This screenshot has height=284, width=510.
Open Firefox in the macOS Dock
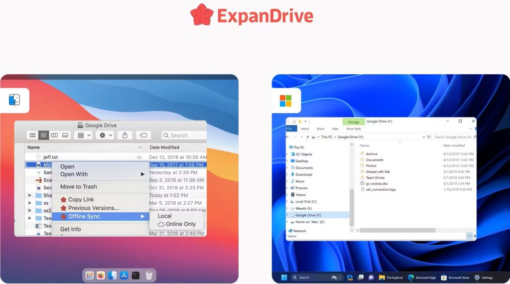tap(101, 276)
